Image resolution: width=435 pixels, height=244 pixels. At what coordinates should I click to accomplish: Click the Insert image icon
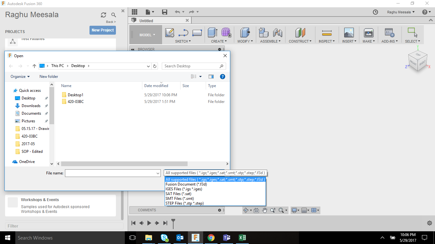(x=349, y=32)
